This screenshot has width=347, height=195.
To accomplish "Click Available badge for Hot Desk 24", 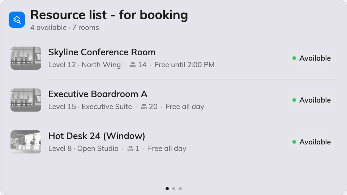I will click(x=312, y=142).
